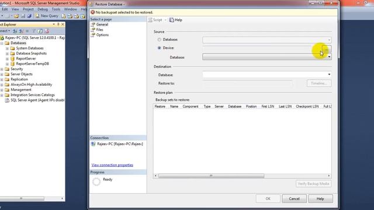Select Server Objects in Object Explorer
Screen dimensions: 374x210
(22, 74)
